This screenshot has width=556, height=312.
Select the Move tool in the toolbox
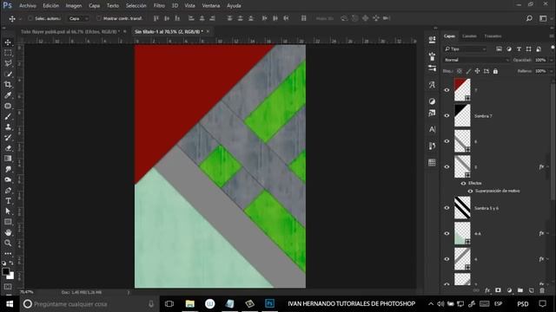point(8,42)
